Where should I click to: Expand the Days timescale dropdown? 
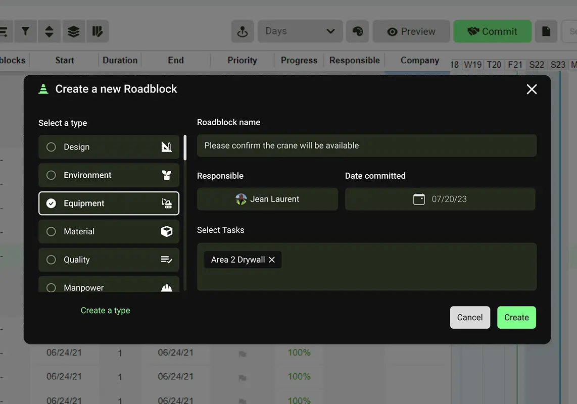(300, 31)
